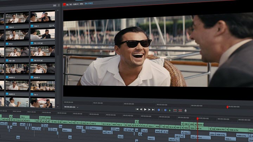253x142 pixels.
Task: Click the green marker icon below viewer
Action: coord(169,110)
